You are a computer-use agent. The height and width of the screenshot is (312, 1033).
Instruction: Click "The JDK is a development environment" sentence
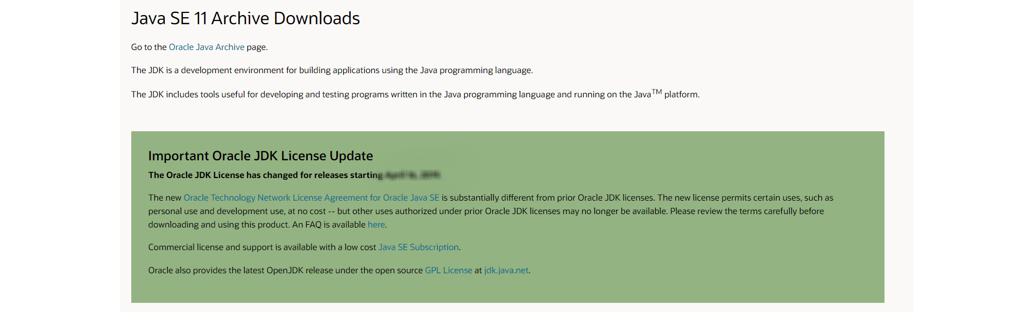tap(331, 70)
